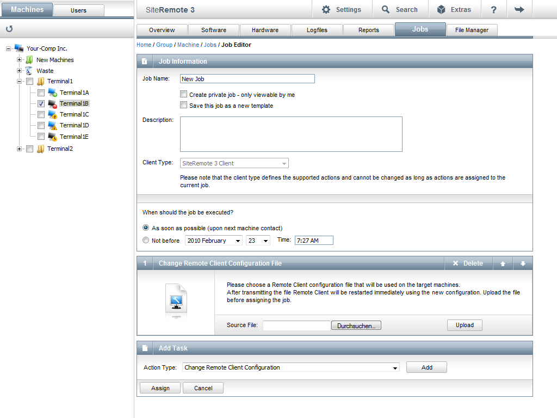Click the refresh arrow icon in sidebar
This screenshot has height=418, width=557.
click(x=9, y=29)
